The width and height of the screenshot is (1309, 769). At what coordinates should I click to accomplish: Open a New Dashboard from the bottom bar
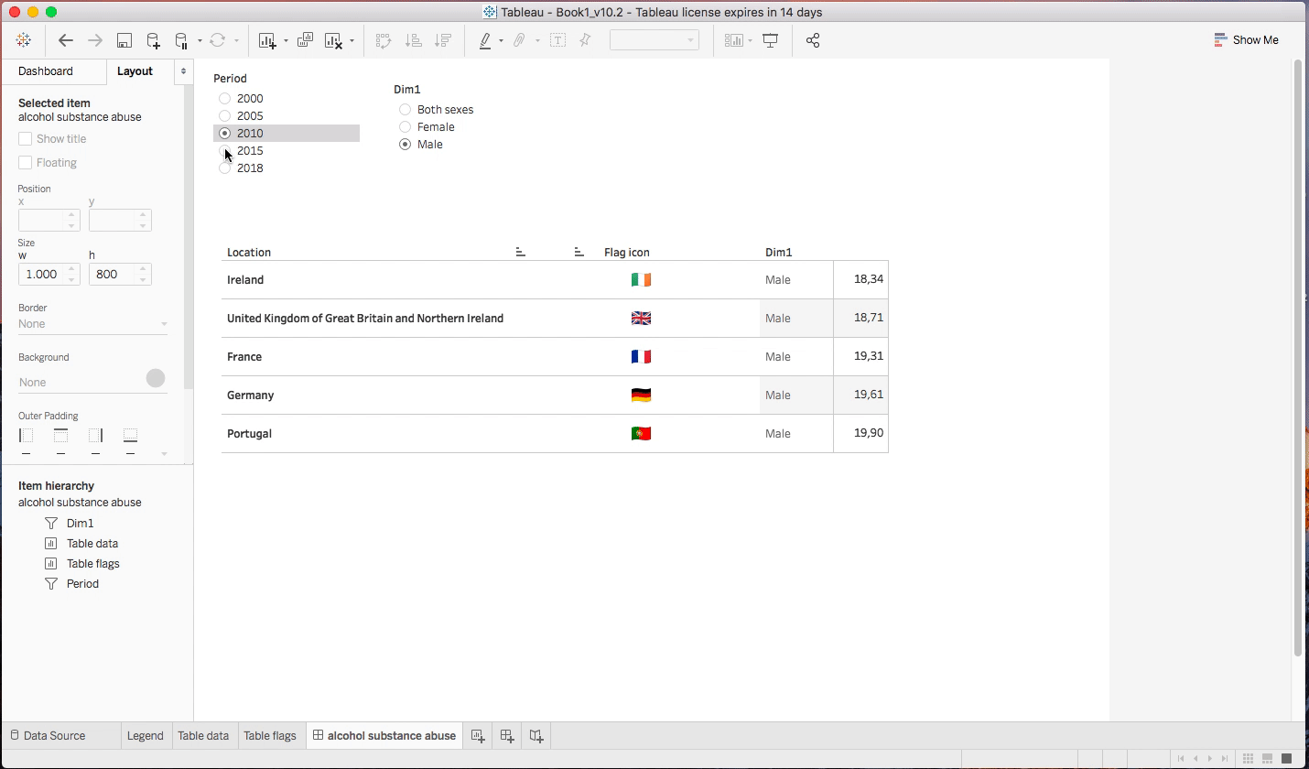click(x=506, y=735)
